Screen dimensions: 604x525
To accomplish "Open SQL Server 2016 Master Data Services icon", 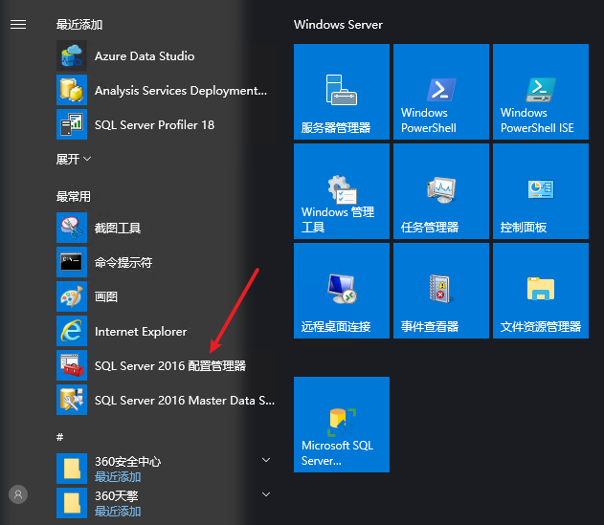I will pyautogui.click(x=72, y=400).
